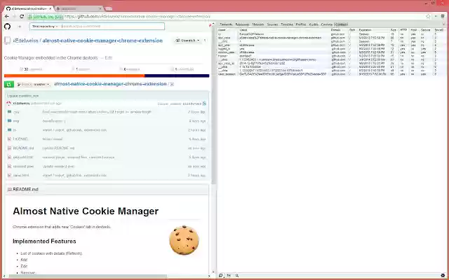Copy commit SHA with clipboard icon
This screenshot has width=449, height=280.
click(204, 104)
